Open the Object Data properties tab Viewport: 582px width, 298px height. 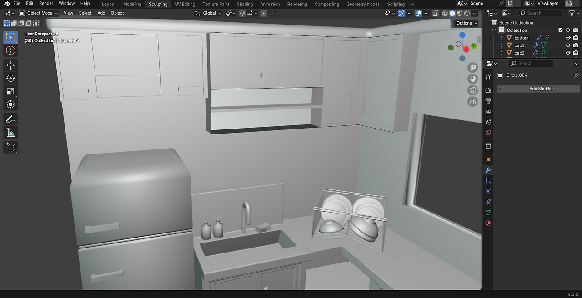click(x=488, y=213)
